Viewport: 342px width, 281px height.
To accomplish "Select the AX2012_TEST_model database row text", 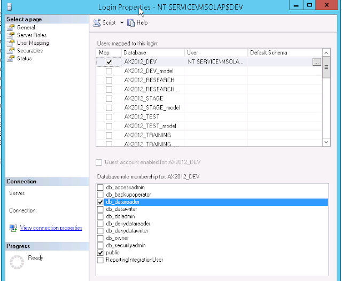I will [150, 126].
